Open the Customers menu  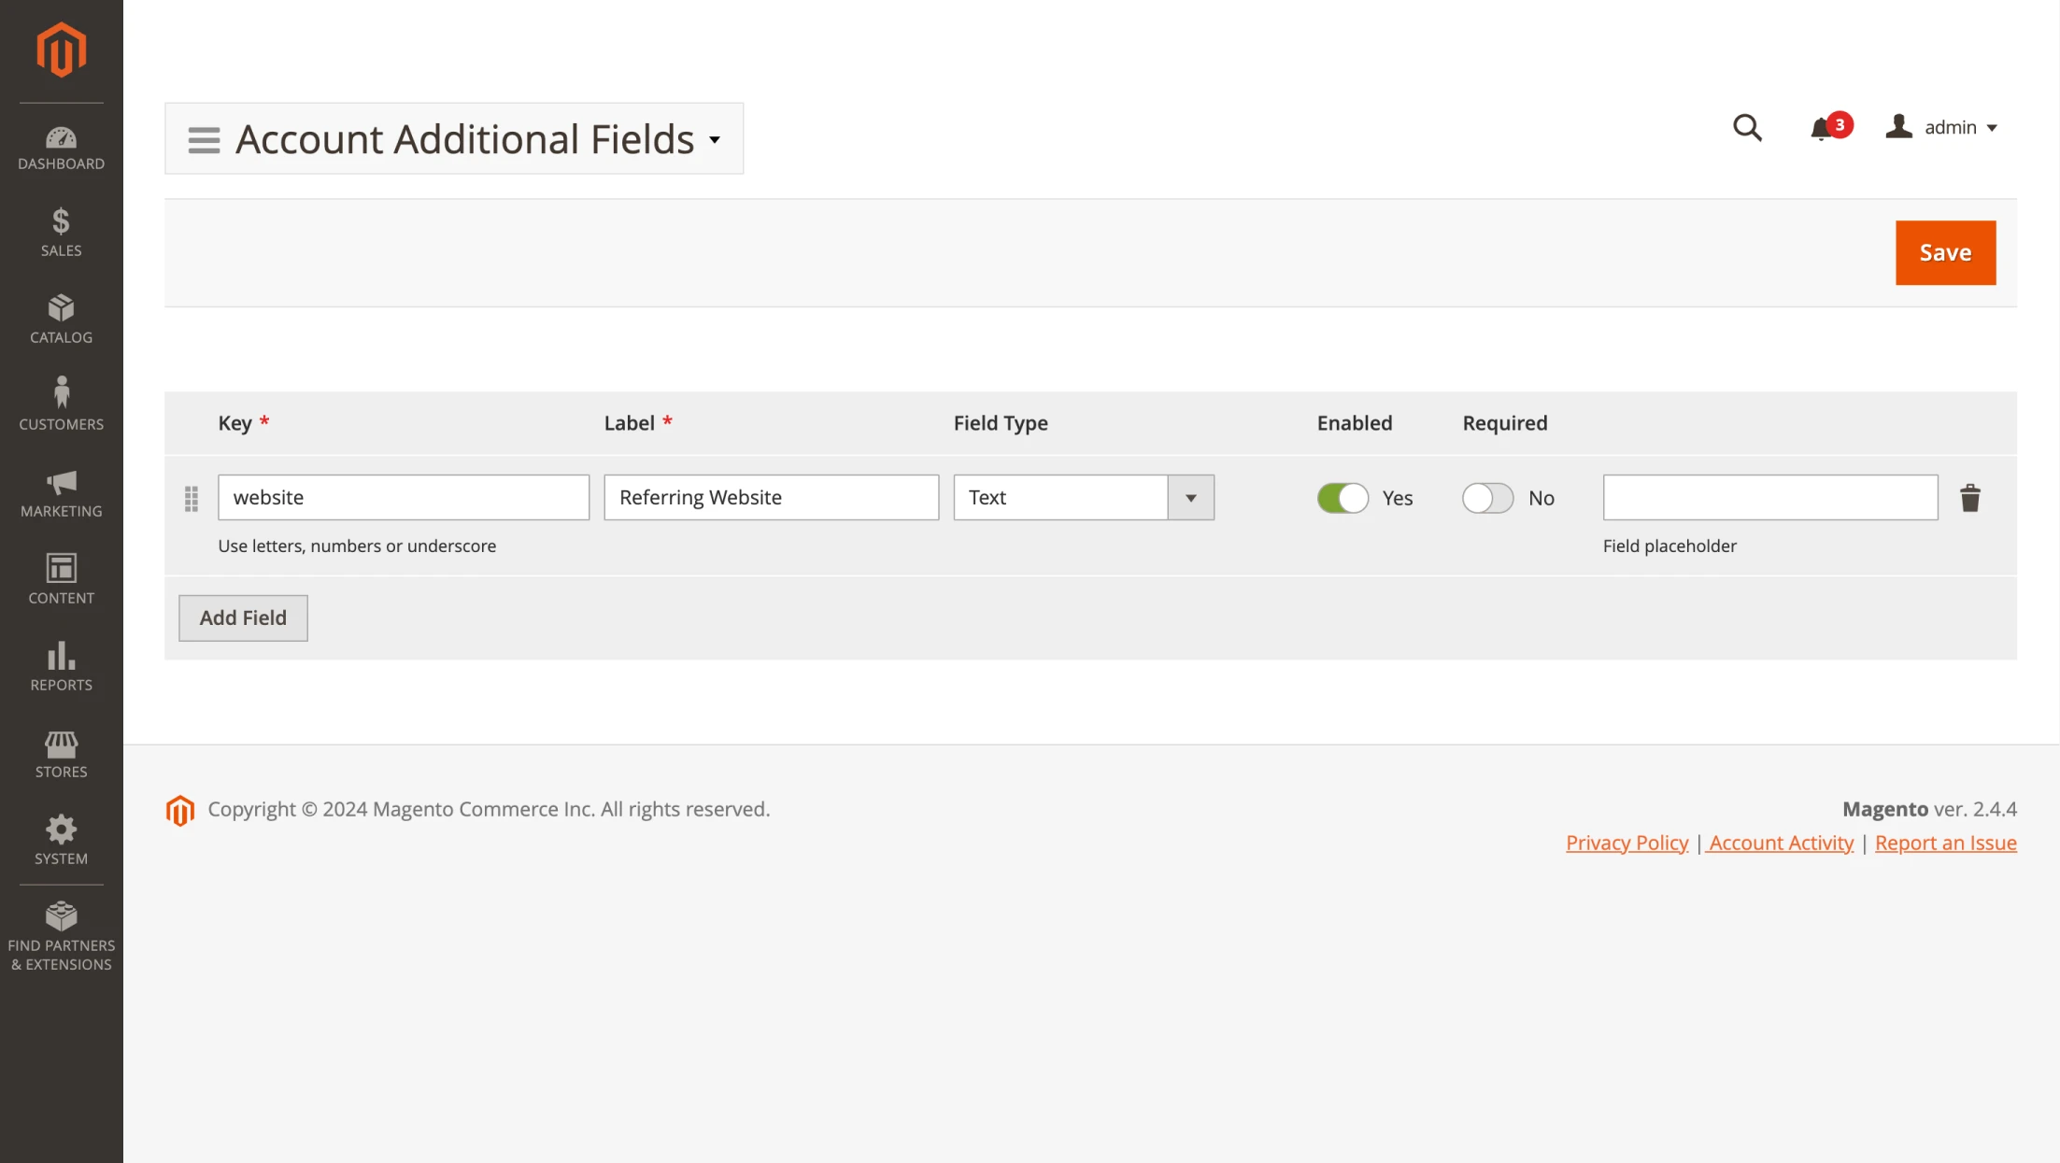(62, 405)
